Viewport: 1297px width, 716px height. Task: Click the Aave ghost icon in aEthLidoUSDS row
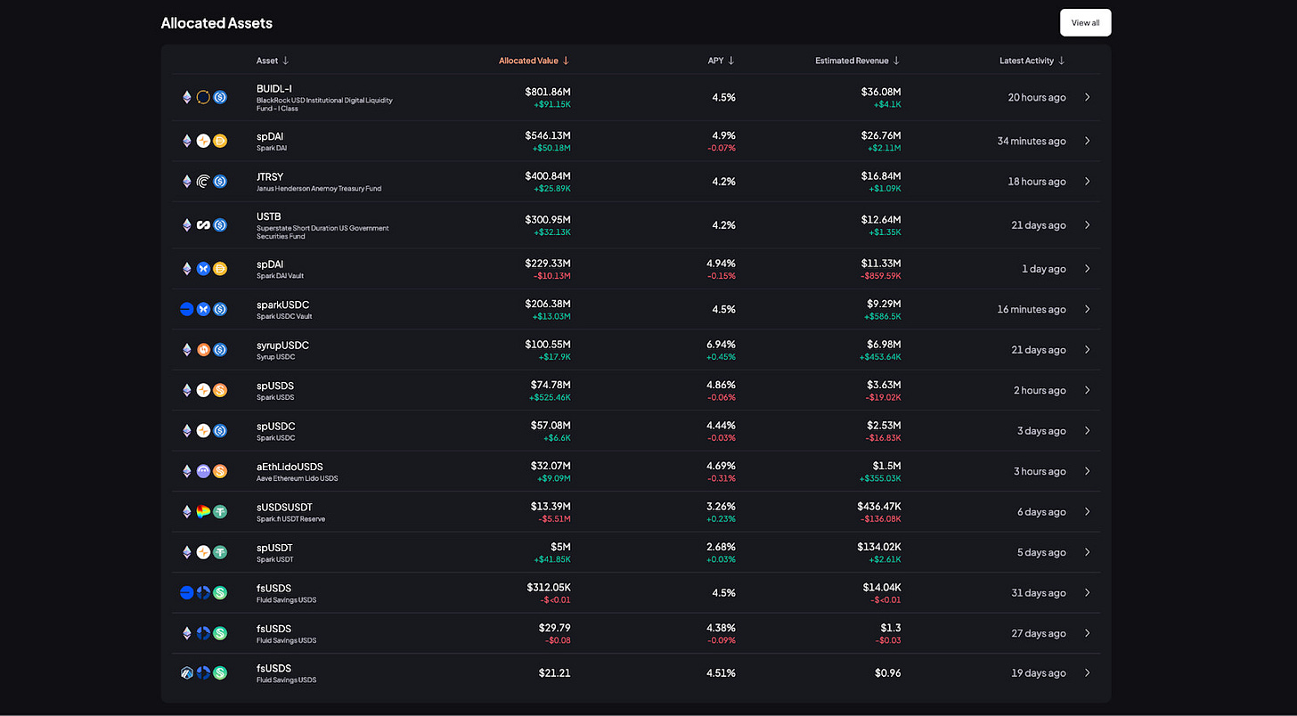coord(203,471)
